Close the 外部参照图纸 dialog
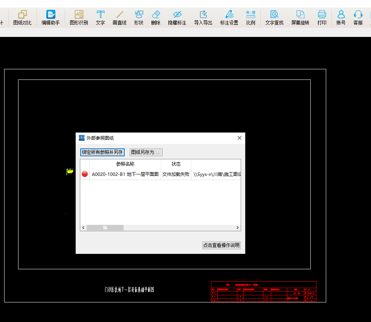 click(x=240, y=138)
